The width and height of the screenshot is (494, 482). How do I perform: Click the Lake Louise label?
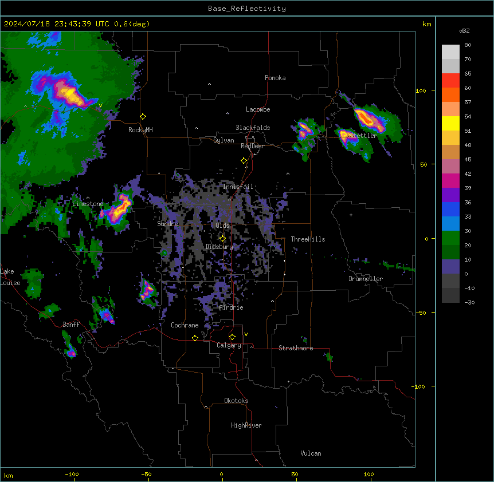pos(10,277)
